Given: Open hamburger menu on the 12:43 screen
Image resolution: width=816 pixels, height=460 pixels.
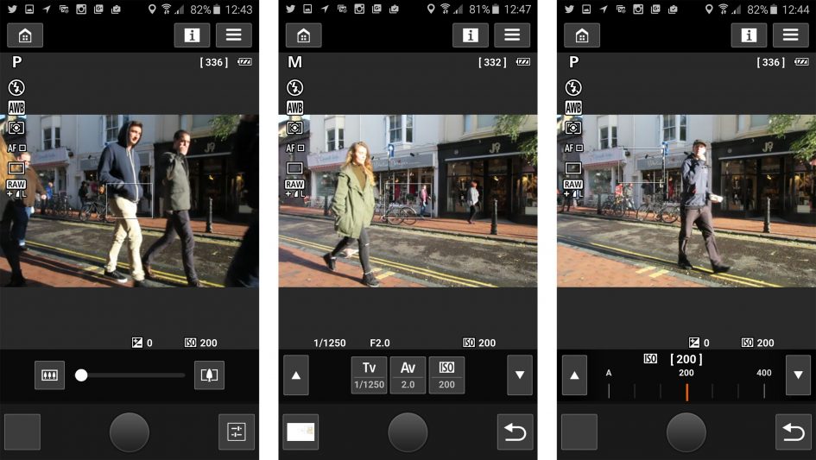Looking at the screenshot, I should click(233, 35).
